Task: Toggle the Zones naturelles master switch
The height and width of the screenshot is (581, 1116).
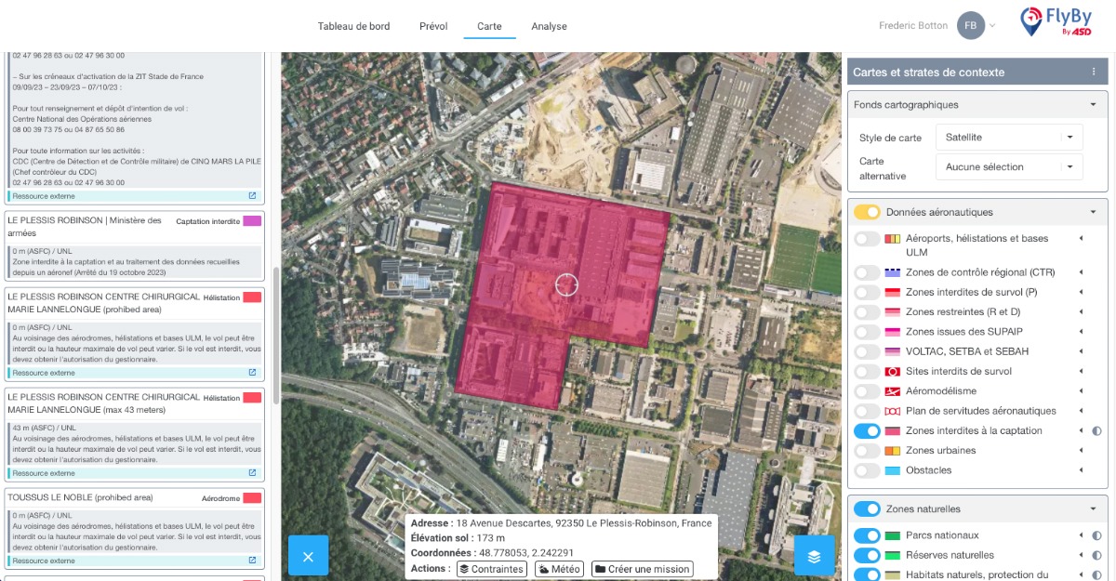Action: pyautogui.click(x=867, y=508)
